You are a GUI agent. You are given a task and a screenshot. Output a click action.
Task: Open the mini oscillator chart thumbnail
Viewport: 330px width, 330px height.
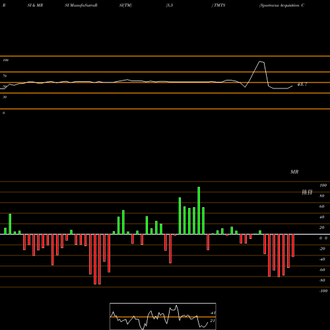(163, 316)
